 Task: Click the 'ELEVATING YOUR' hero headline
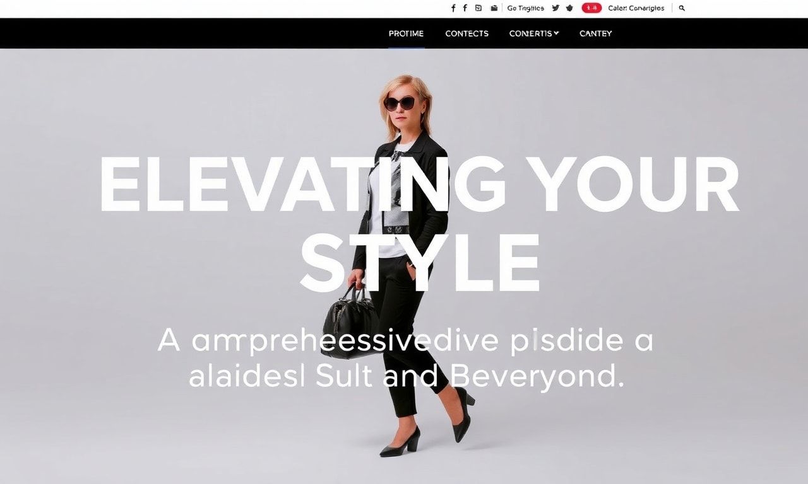click(419, 183)
